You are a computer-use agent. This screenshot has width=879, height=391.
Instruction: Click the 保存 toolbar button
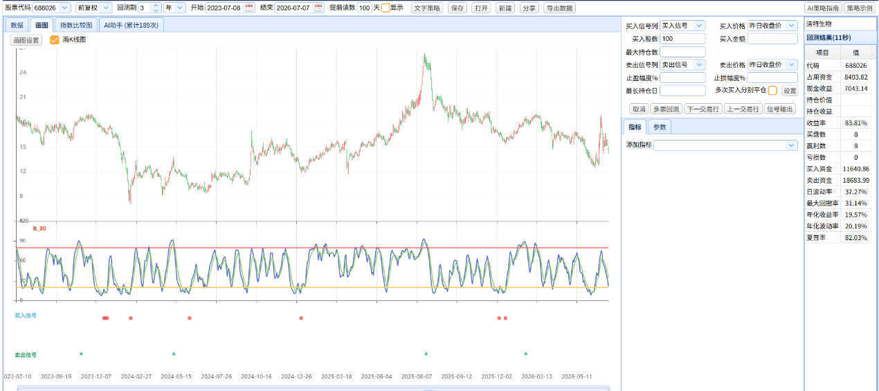coord(457,8)
